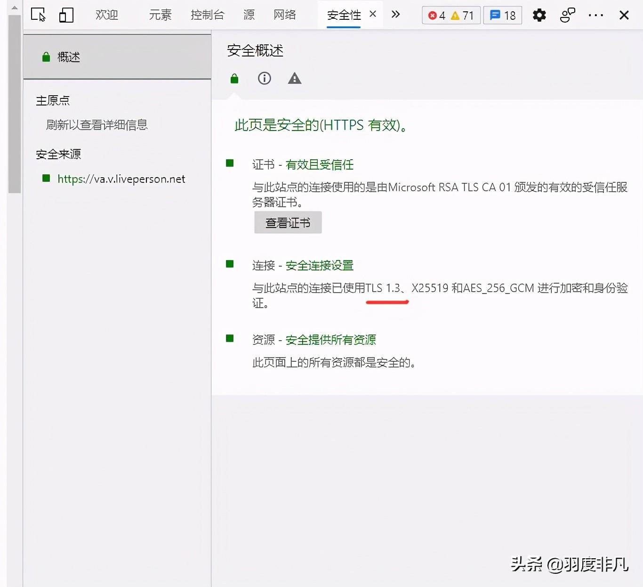Click the 安全提供所有资源 text
This screenshot has height=587, width=643.
pos(331,340)
